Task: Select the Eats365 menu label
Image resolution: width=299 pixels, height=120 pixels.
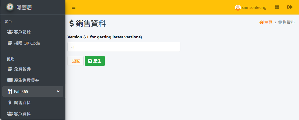Action: (x=21, y=91)
